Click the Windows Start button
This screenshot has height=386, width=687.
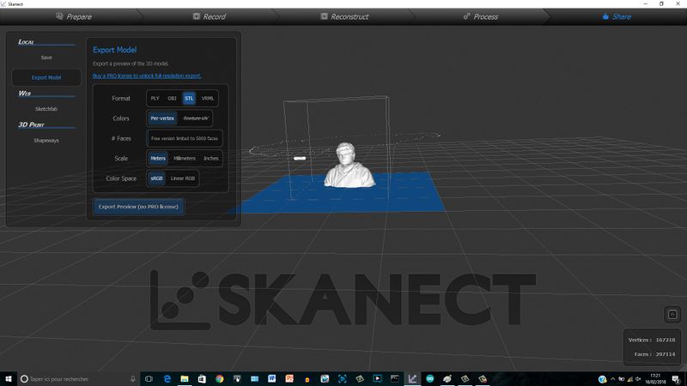click(x=8, y=377)
